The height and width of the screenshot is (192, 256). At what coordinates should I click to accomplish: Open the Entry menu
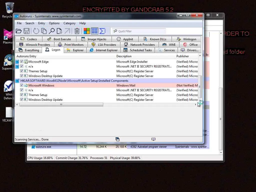[x=41, y=23]
